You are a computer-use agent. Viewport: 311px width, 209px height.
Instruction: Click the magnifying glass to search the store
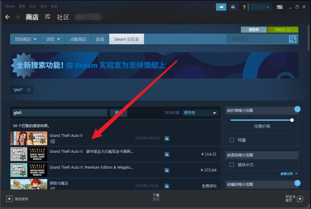tap(292, 39)
